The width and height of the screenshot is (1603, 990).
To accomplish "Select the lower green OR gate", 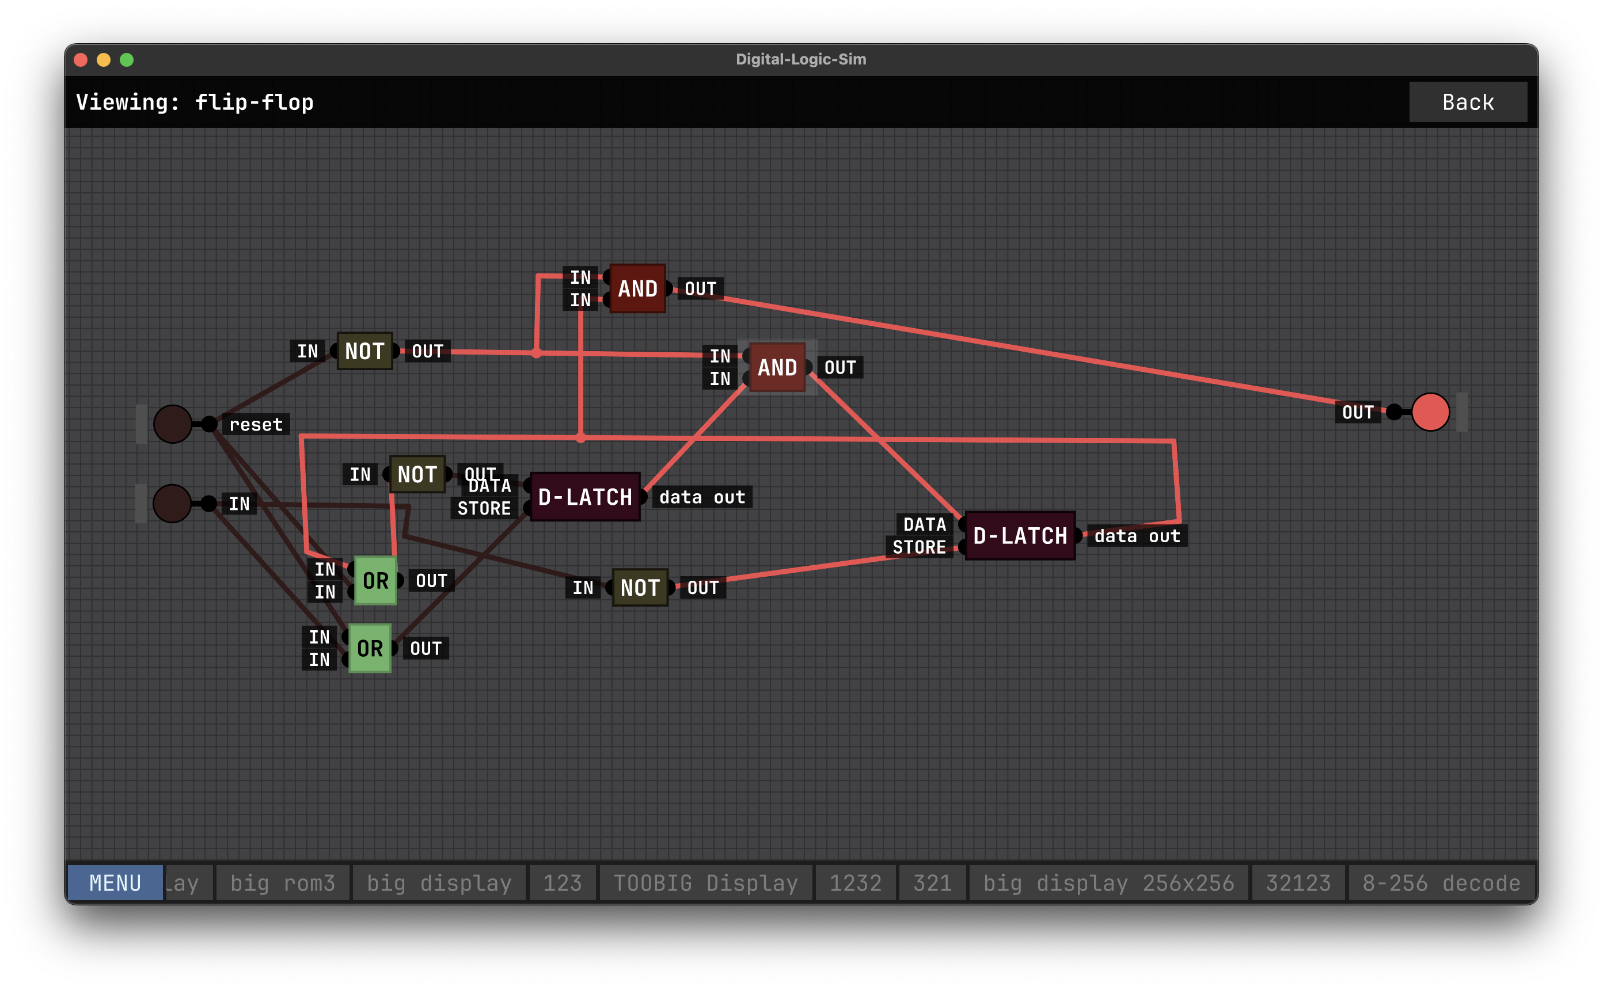I will (369, 648).
